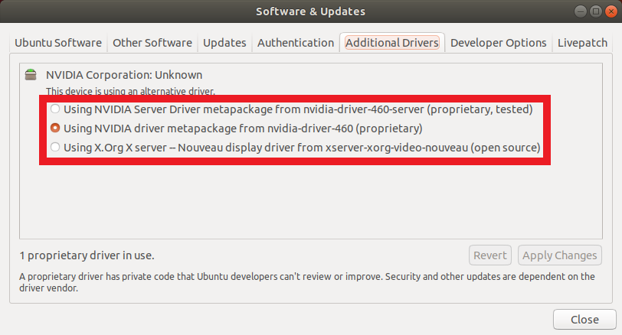
Task: Open the Livepatch tab
Action: pyautogui.click(x=583, y=43)
